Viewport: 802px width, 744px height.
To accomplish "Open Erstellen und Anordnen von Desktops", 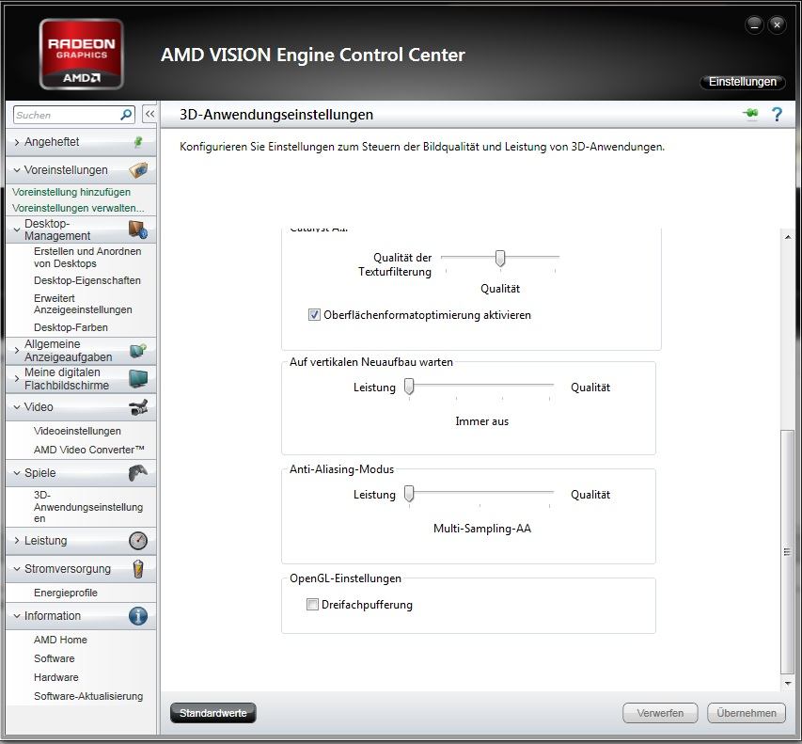I will pyautogui.click(x=87, y=258).
